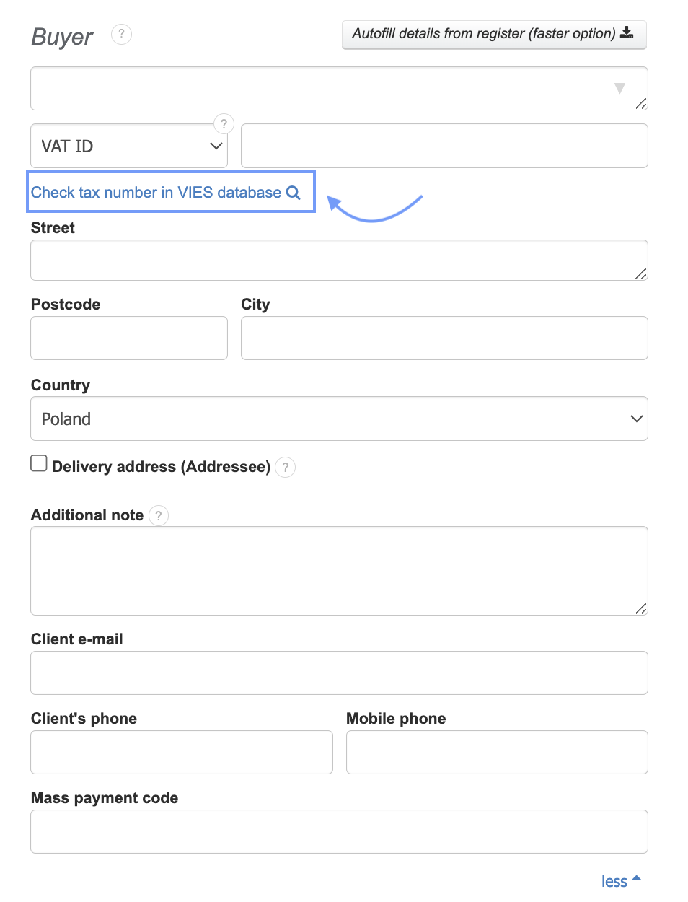Click the arrow icon in buyer name field
This screenshot has width=688, height=902.
point(619,88)
